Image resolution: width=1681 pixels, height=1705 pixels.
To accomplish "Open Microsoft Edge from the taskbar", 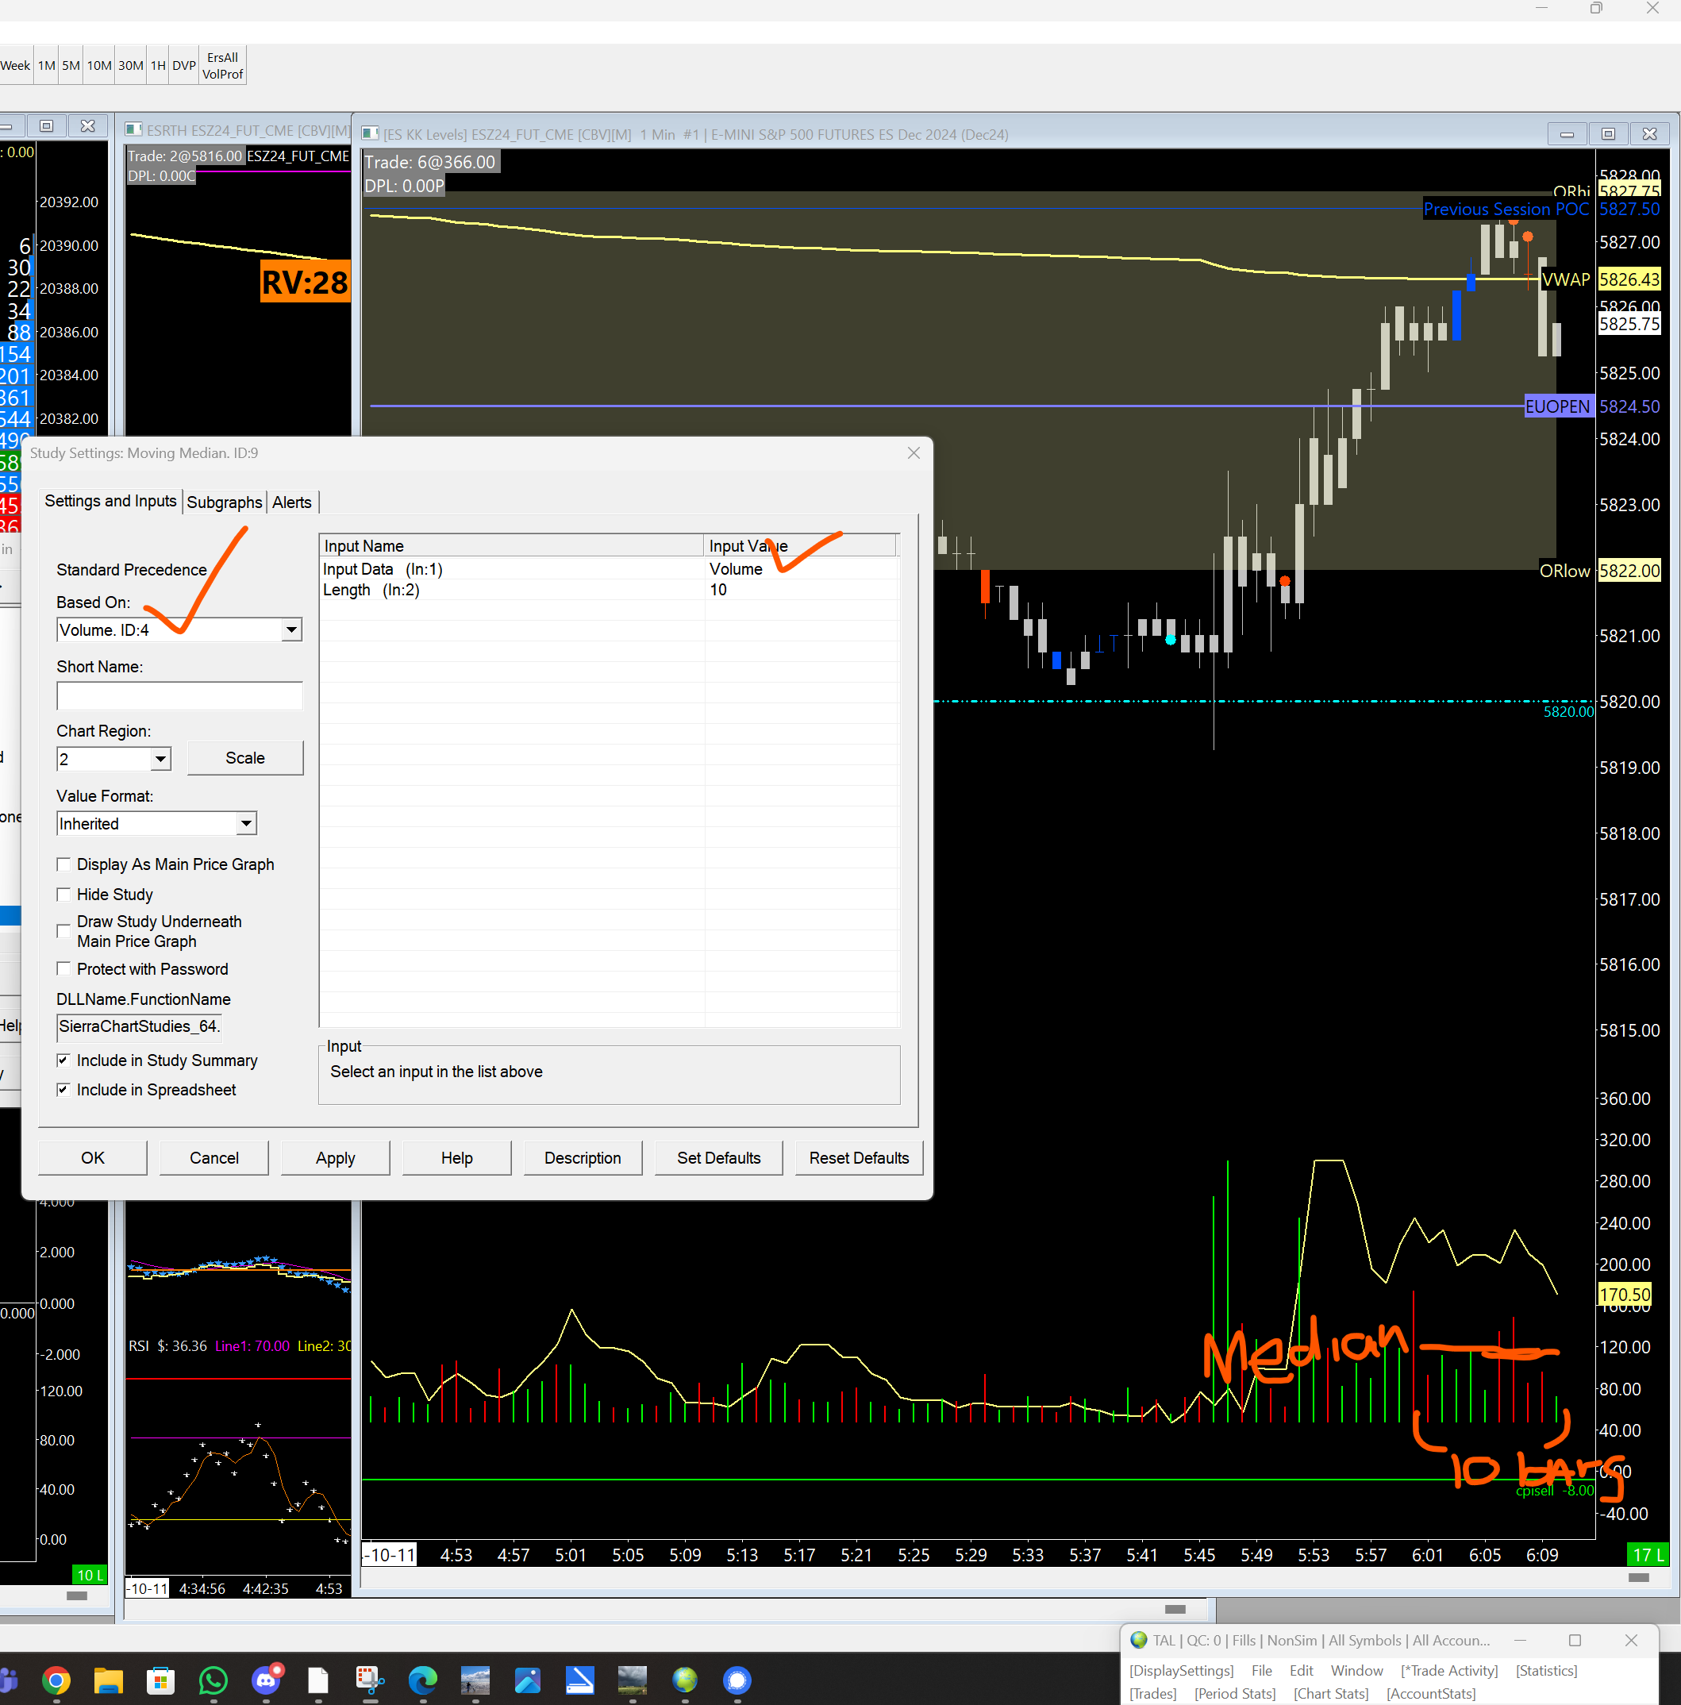I will point(421,1680).
